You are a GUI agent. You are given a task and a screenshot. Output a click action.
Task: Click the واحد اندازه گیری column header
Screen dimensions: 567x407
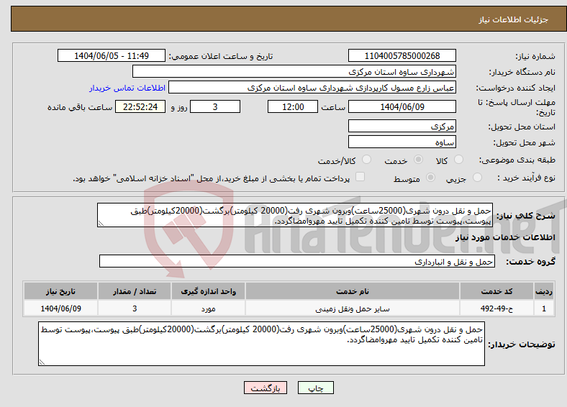point(208,291)
